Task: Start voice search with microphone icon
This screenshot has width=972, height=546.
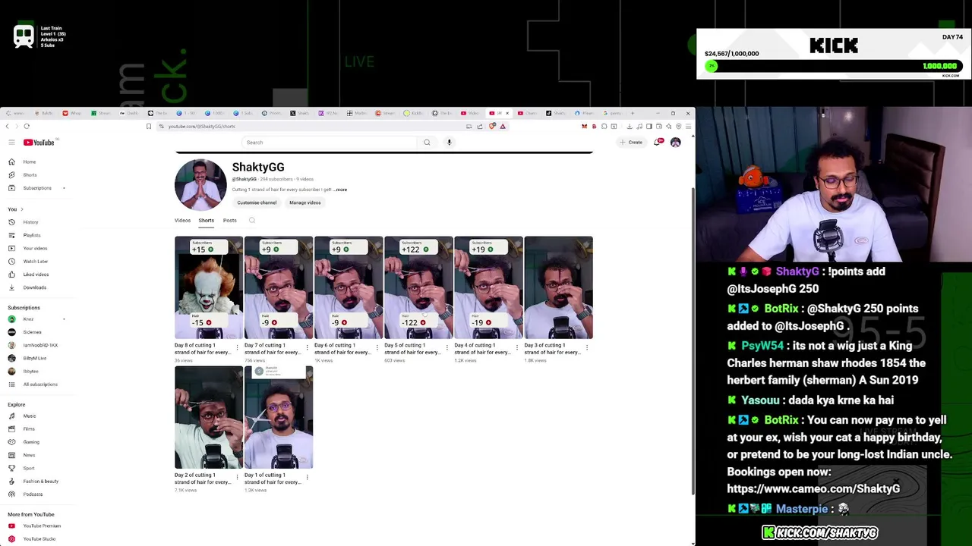Action: (x=449, y=143)
